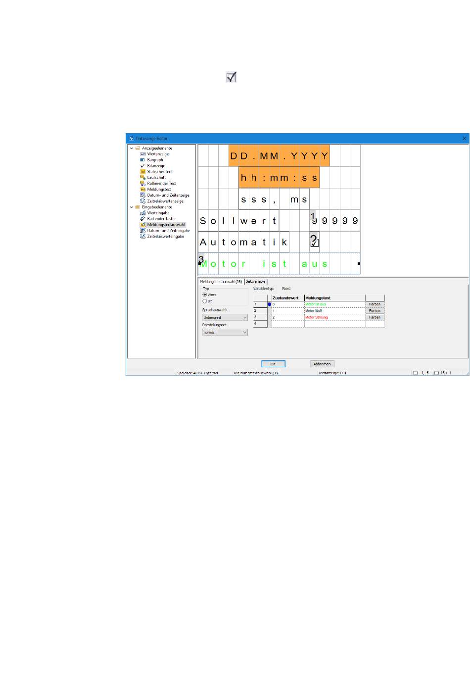Select the 'Motor Störung' message text cell
This screenshot has height=697, width=470.
[334, 317]
